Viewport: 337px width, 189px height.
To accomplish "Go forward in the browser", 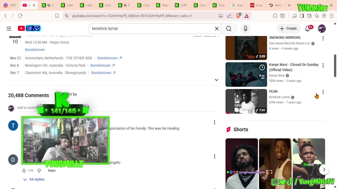I will point(13,16).
